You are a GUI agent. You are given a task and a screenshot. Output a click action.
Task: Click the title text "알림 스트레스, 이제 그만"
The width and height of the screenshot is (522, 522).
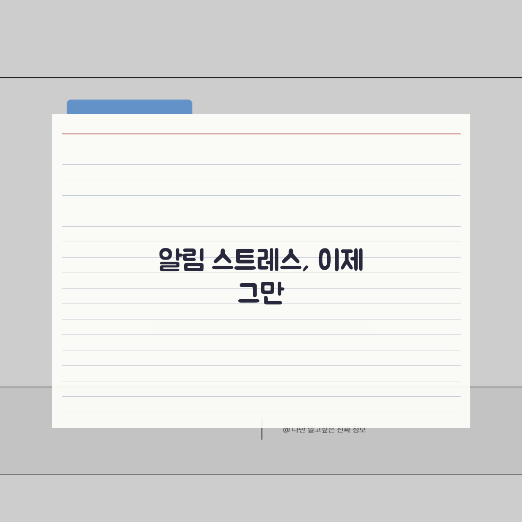point(261,276)
